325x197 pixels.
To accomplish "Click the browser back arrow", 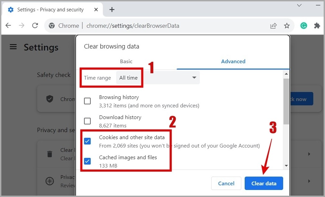I will (8, 25).
